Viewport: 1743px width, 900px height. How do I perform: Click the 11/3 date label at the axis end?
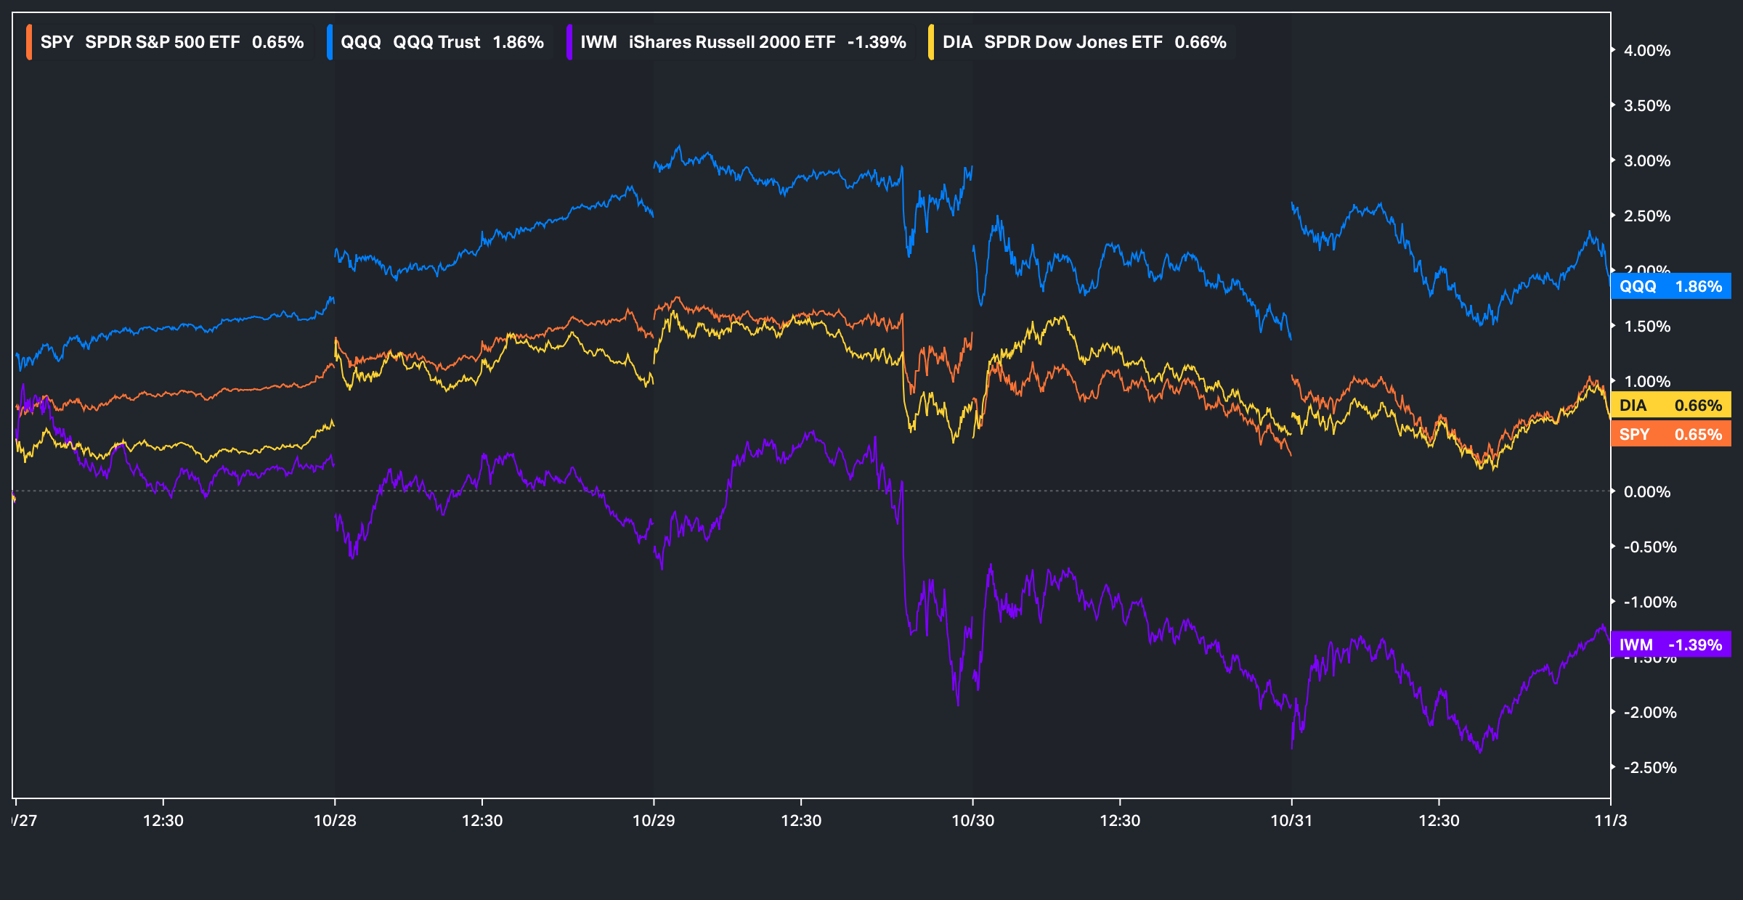(x=1610, y=821)
